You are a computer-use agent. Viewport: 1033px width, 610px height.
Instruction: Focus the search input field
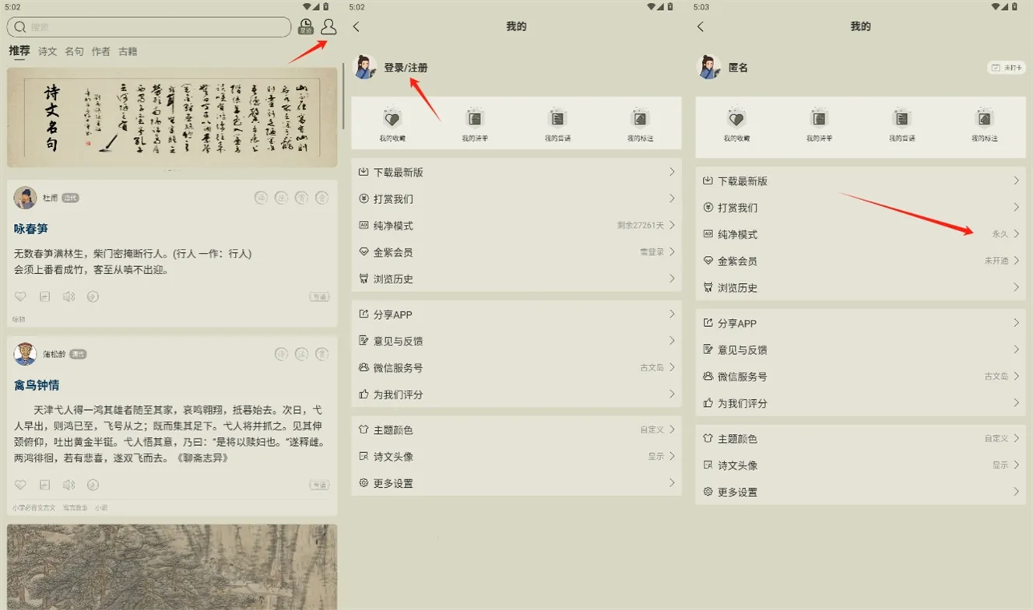[x=156, y=27]
